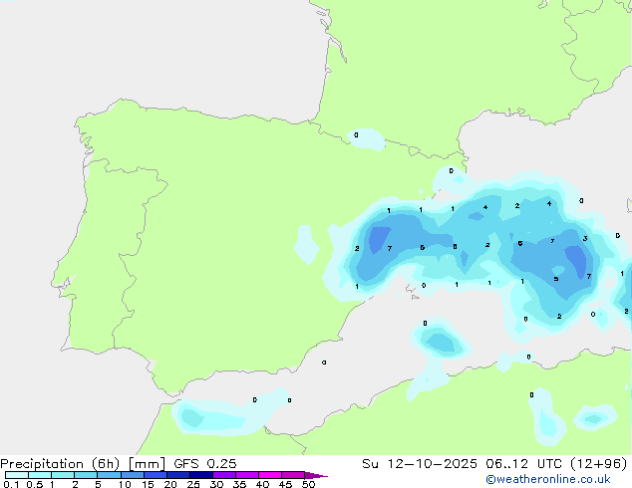
Task: Click the 'Su 12-10-2025' date text
Action: (420, 464)
